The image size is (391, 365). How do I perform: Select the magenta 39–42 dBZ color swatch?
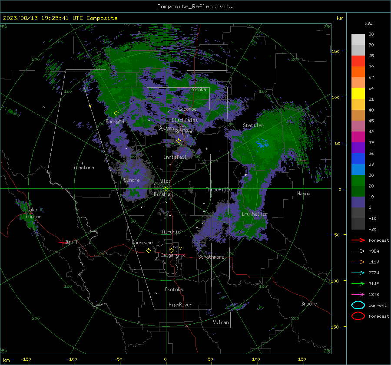click(x=358, y=137)
